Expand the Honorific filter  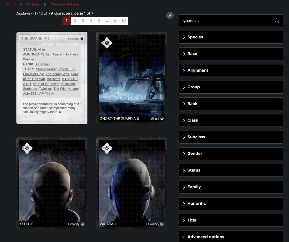coord(231,204)
